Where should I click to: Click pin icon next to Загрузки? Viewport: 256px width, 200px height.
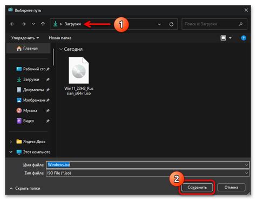(48, 79)
